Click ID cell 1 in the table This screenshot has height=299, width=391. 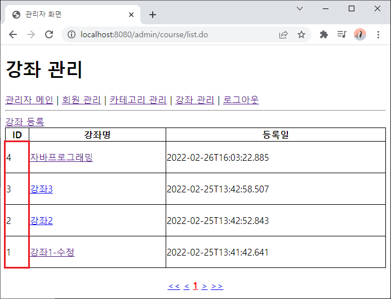[x=17, y=252]
